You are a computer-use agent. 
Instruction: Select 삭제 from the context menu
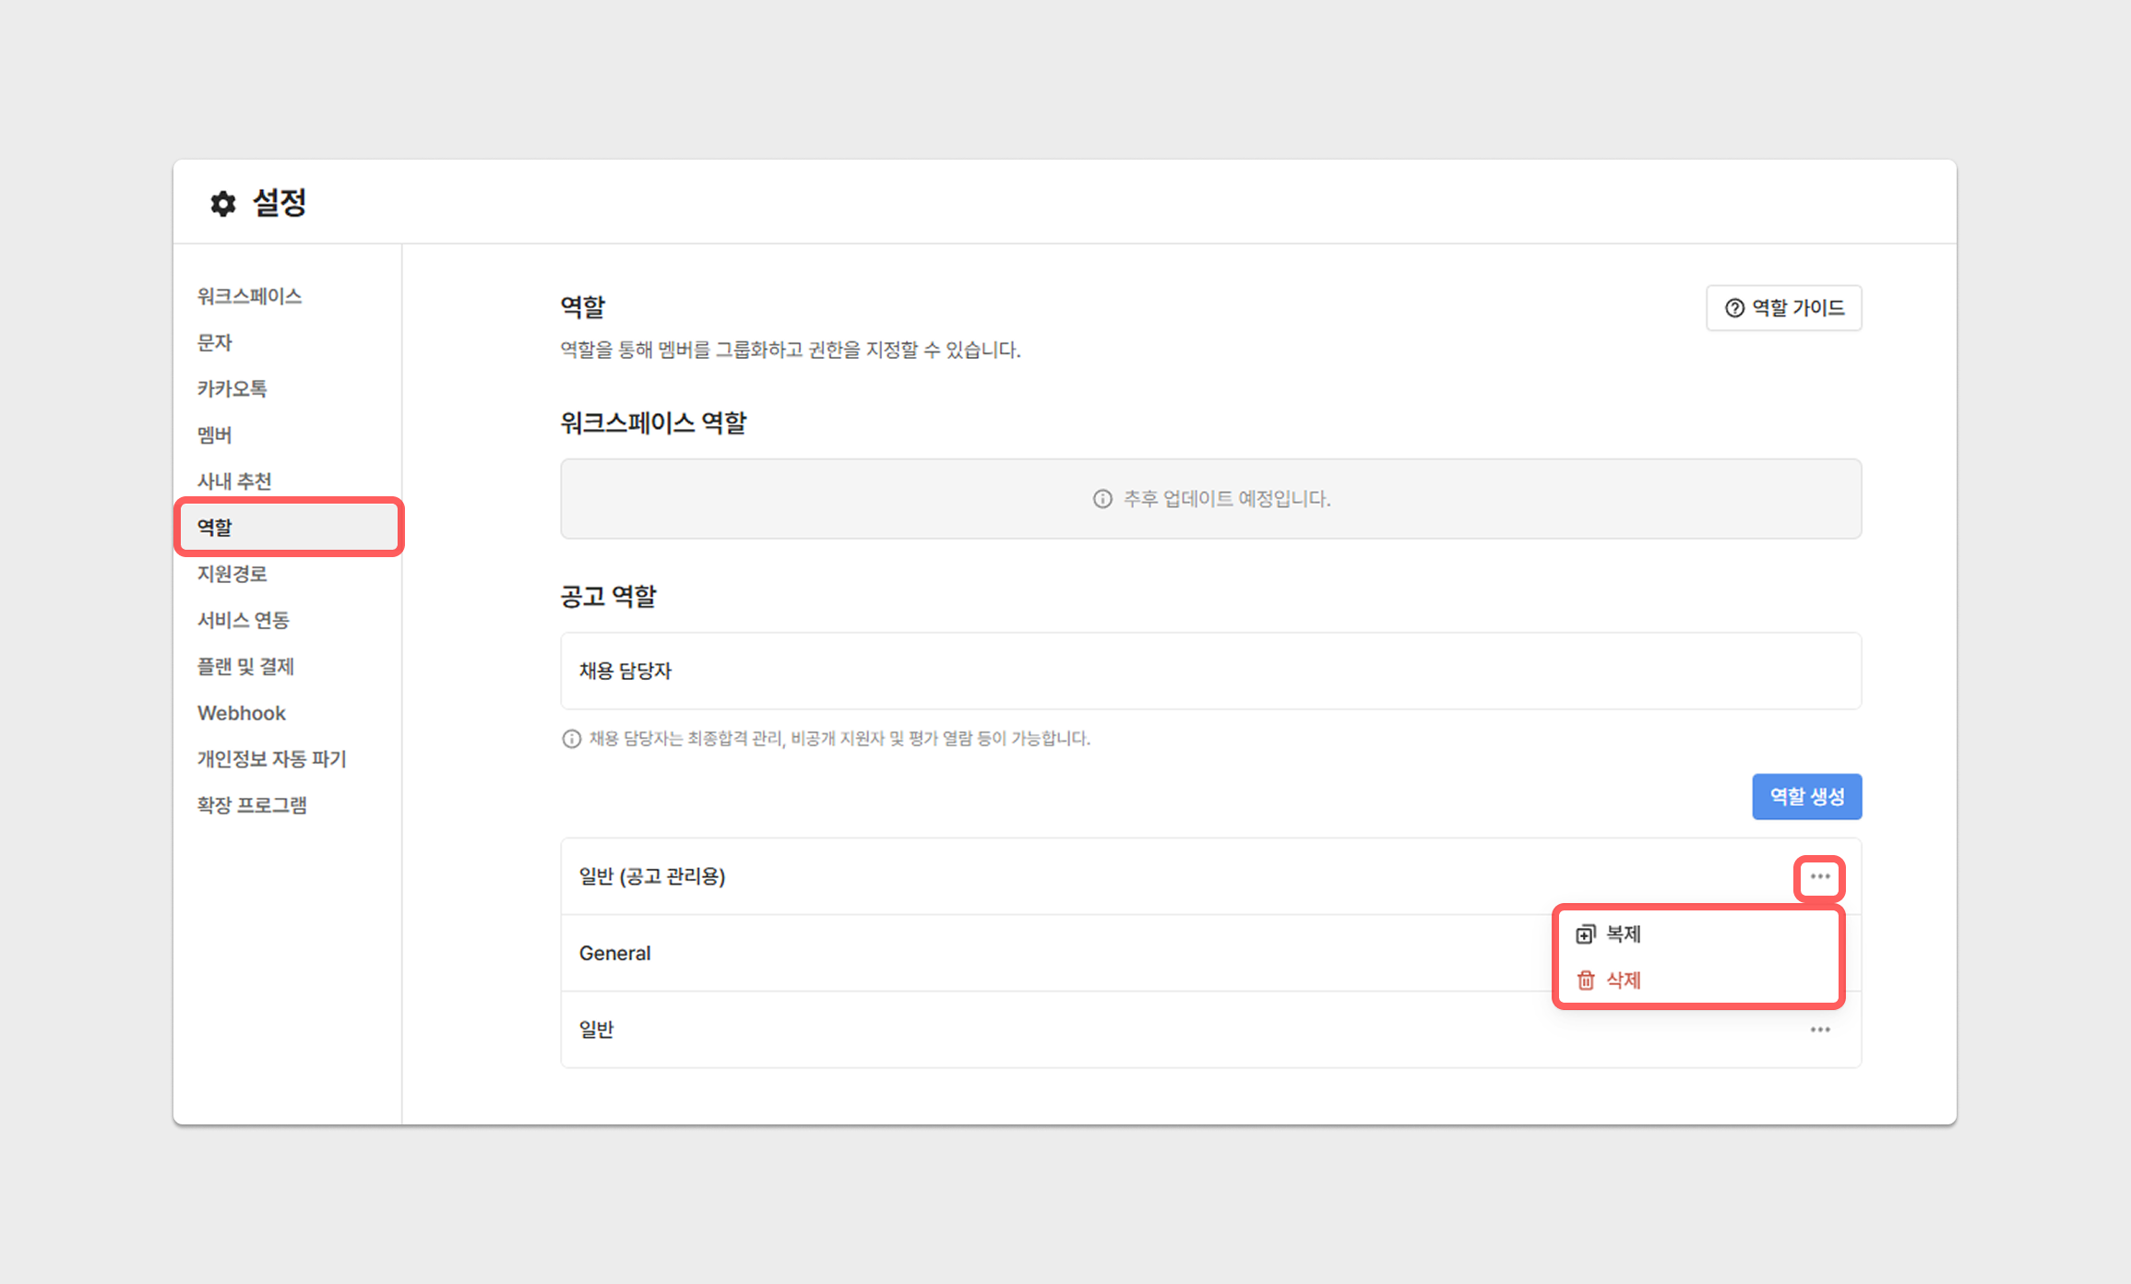1623,980
